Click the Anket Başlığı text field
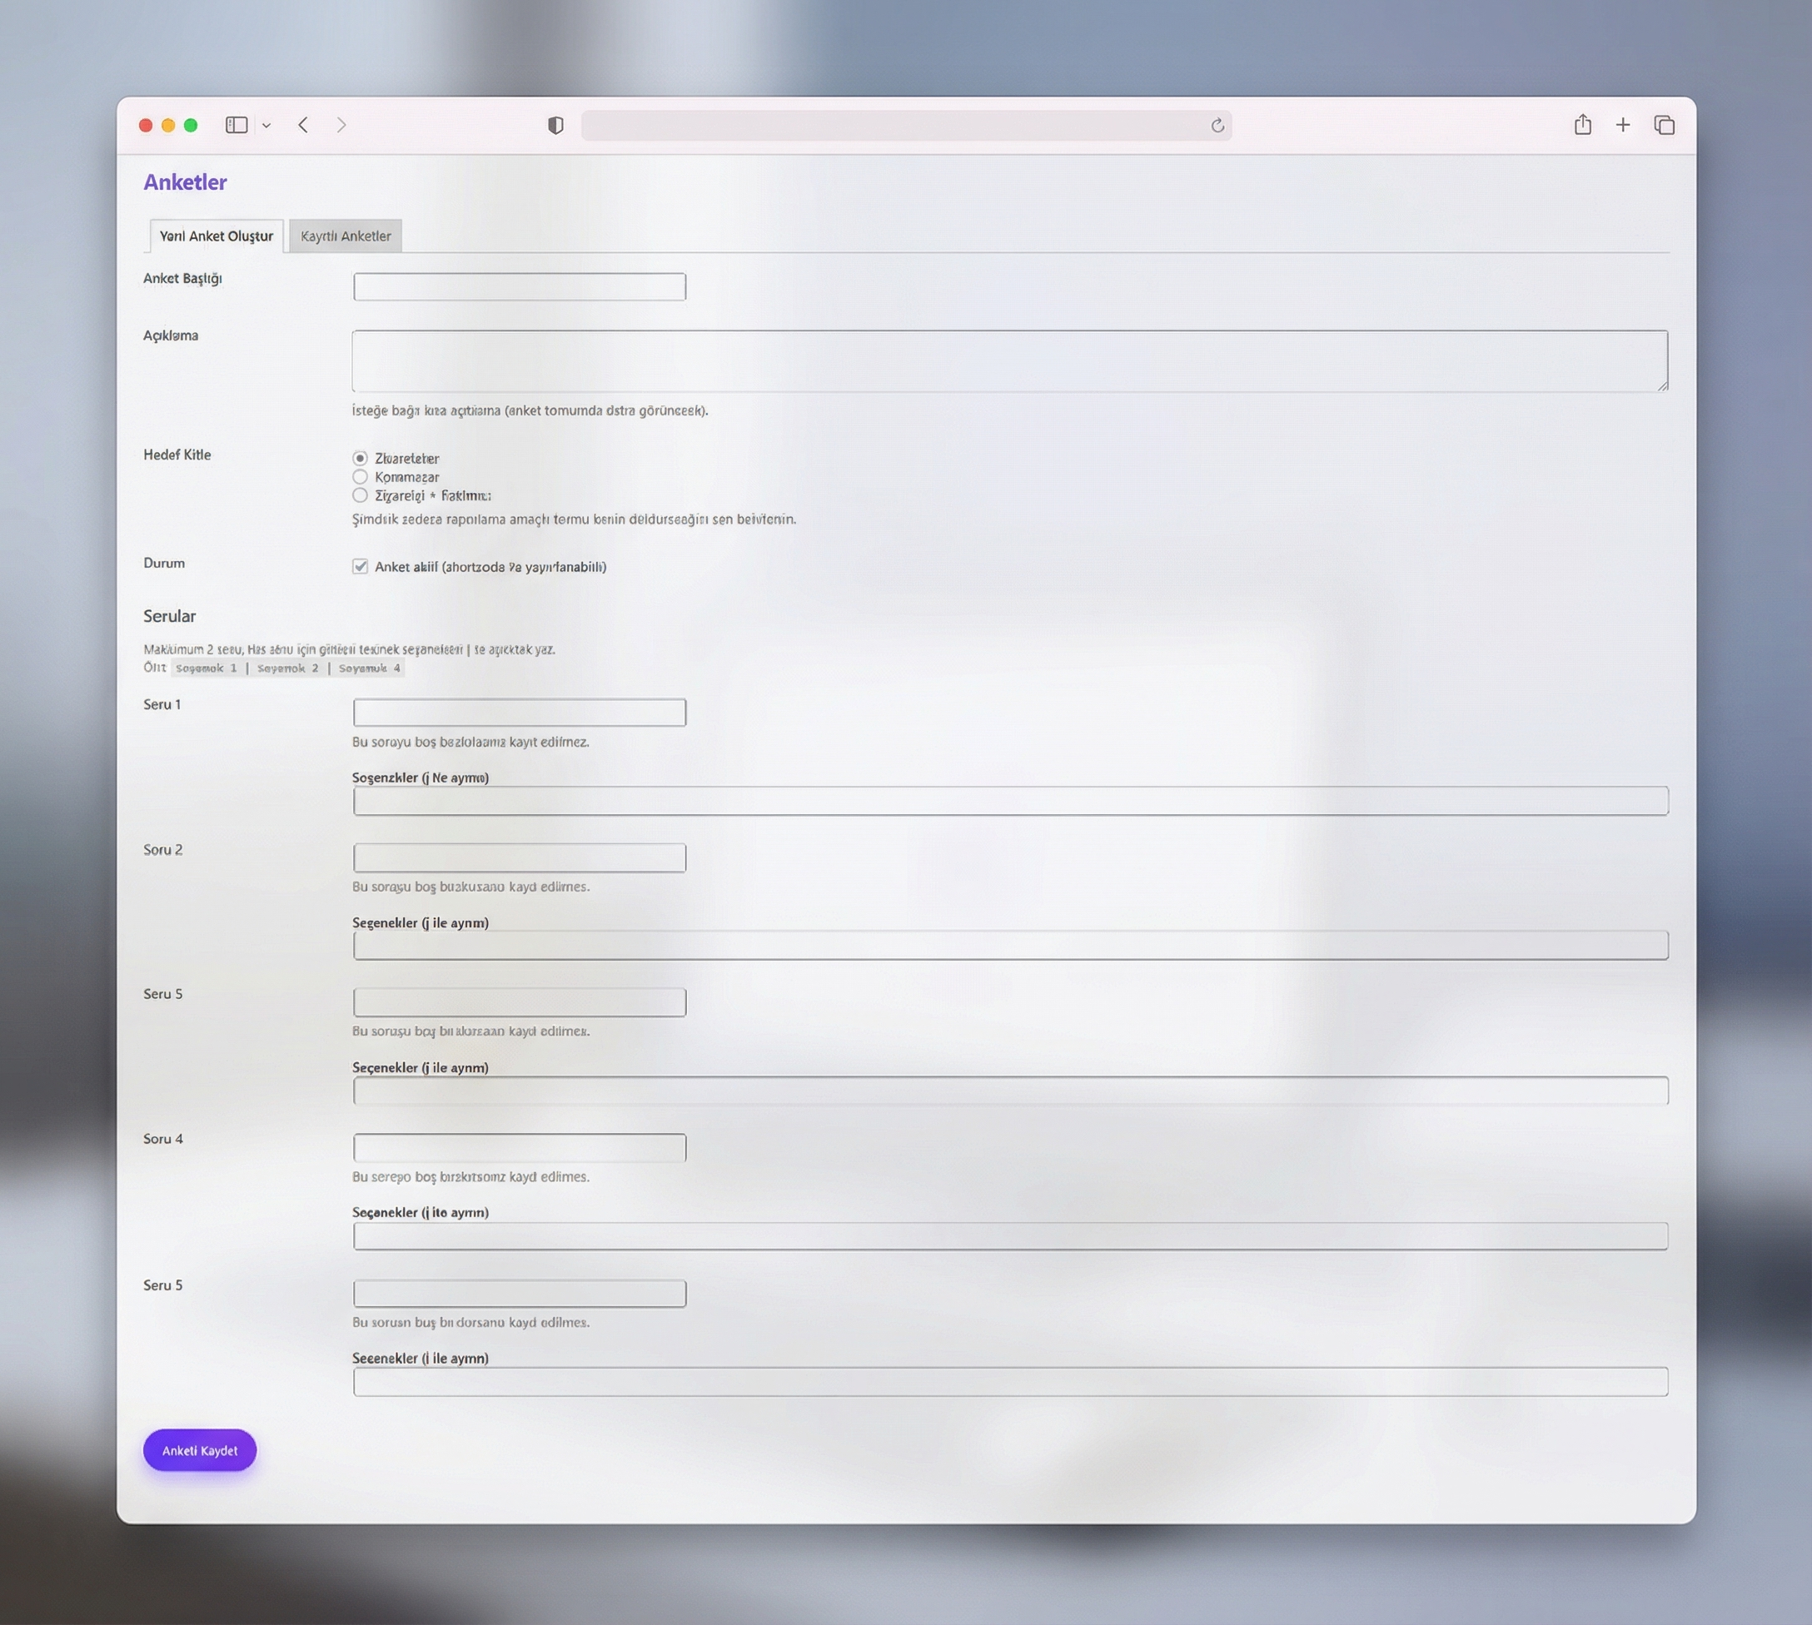Viewport: 1812px width, 1625px height. coord(519,286)
